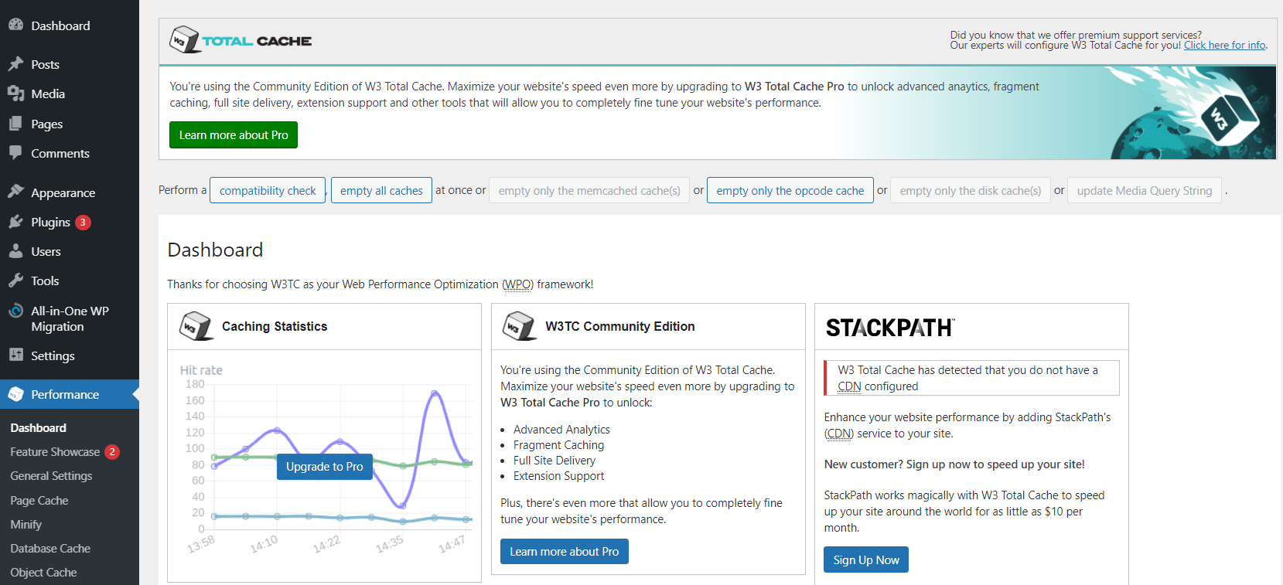Click the Comments speech bubble icon
Screen dimensions: 1283x585
[x=15, y=153]
